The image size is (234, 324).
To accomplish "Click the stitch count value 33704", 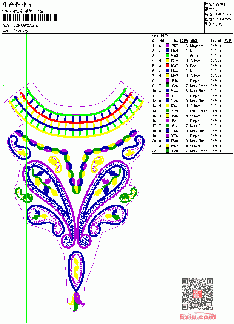I will click(x=220, y=5).
